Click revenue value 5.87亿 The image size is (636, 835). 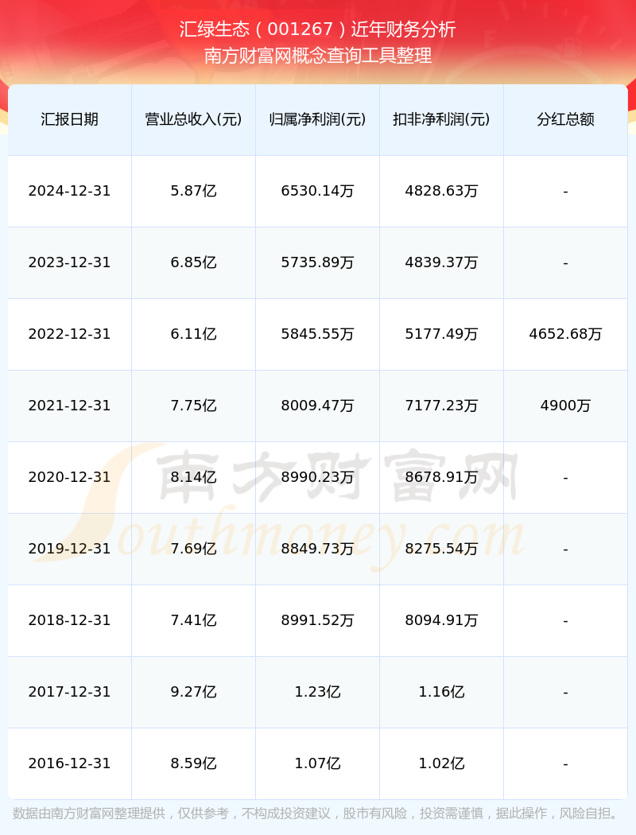[x=194, y=191]
